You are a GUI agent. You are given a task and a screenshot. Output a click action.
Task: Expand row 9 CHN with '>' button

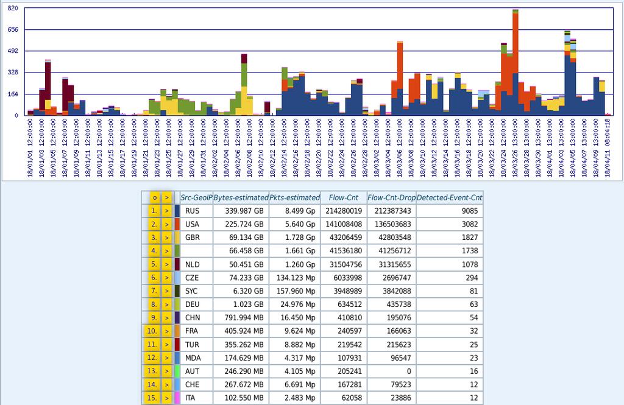click(167, 318)
